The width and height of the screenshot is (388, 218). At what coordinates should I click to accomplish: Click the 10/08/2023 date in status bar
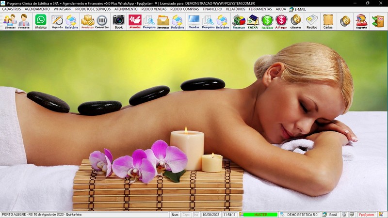pos(211,215)
